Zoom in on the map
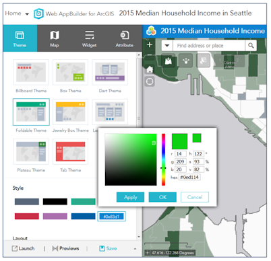Screen dimensions: 271x261 click(x=150, y=44)
